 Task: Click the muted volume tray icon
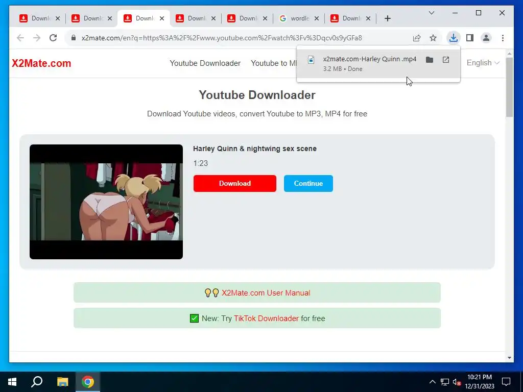(457, 382)
